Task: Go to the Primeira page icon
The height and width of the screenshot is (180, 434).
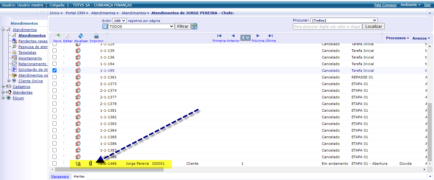Action: click(219, 36)
